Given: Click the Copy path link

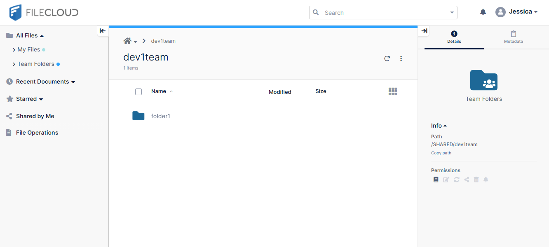Looking at the screenshot, I should (441, 153).
